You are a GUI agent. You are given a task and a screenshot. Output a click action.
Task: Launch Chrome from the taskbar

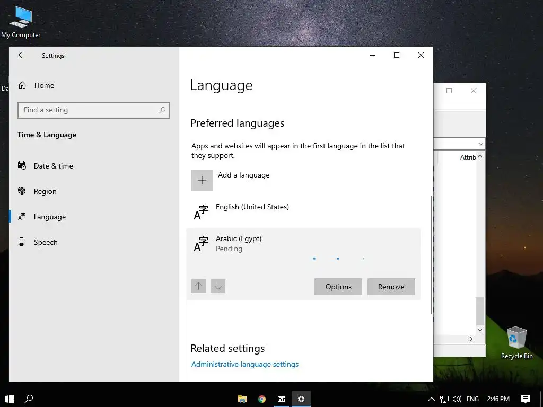[x=262, y=399]
